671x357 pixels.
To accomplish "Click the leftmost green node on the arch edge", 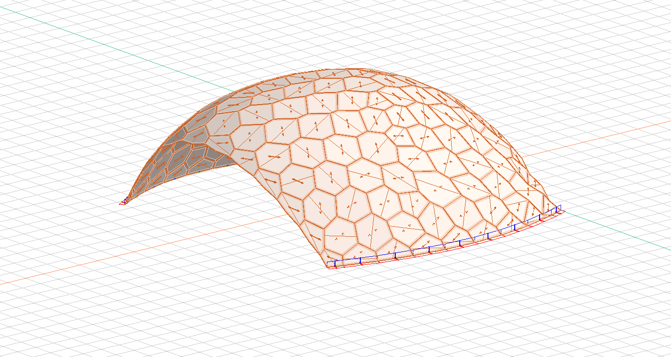I will pos(127,200).
